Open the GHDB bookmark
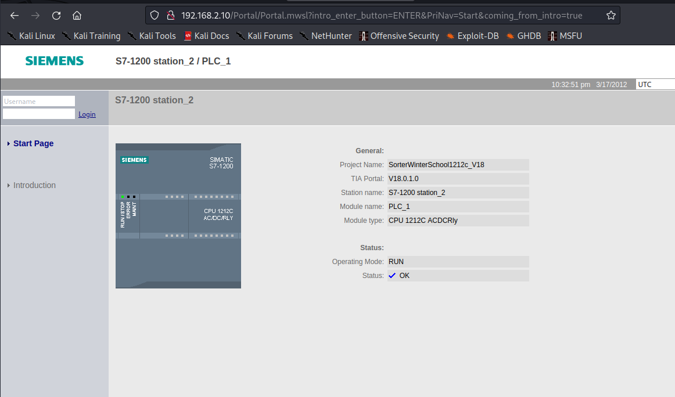 (523, 36)
